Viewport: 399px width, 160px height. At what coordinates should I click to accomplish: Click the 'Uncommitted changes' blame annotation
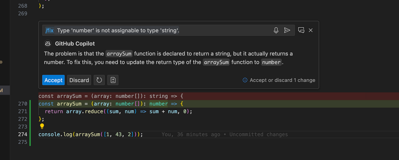pyautogui.click(x=258, y=135)
